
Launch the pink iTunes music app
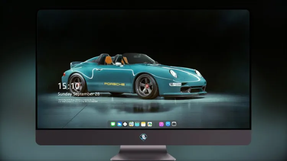pos(161,124)
